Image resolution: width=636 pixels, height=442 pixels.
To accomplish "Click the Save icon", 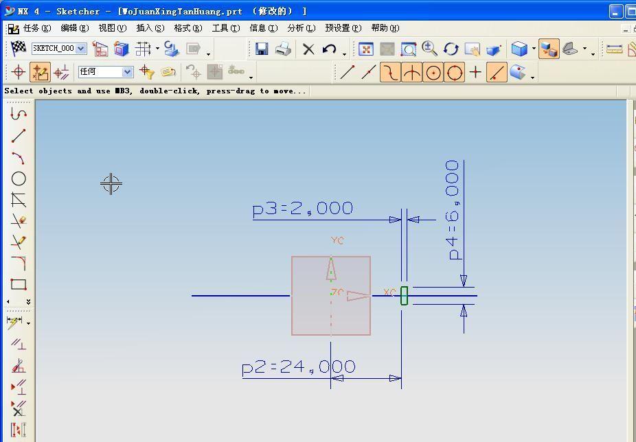I will pyautogui.click(x=262, y=49).
